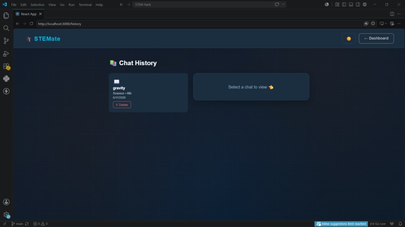
Task: Open the Search view in activity bar
Action: (6, 28)
